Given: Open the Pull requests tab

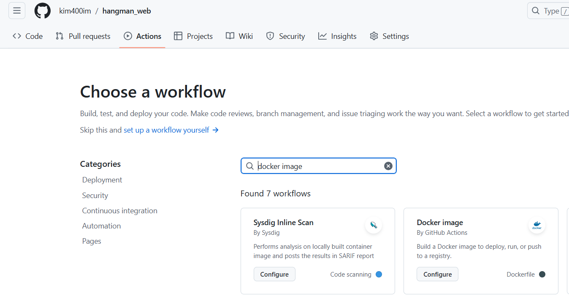Looking at the screenshot, I should (x=83, y=36).
